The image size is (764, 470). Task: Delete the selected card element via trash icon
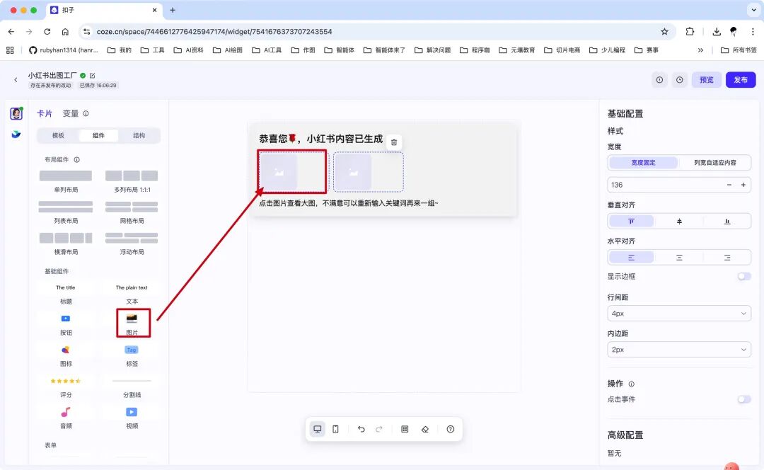click(394, 142)
